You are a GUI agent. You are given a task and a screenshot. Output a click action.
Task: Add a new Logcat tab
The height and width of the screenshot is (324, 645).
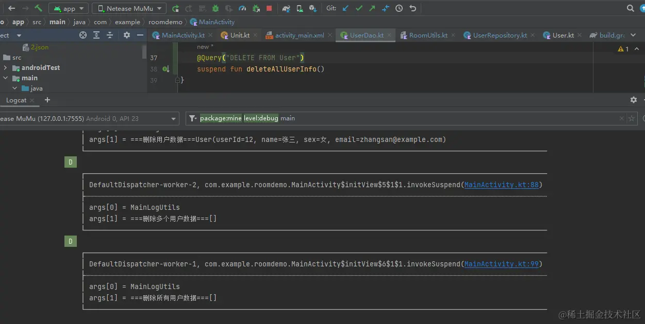[x=47, y=100]
